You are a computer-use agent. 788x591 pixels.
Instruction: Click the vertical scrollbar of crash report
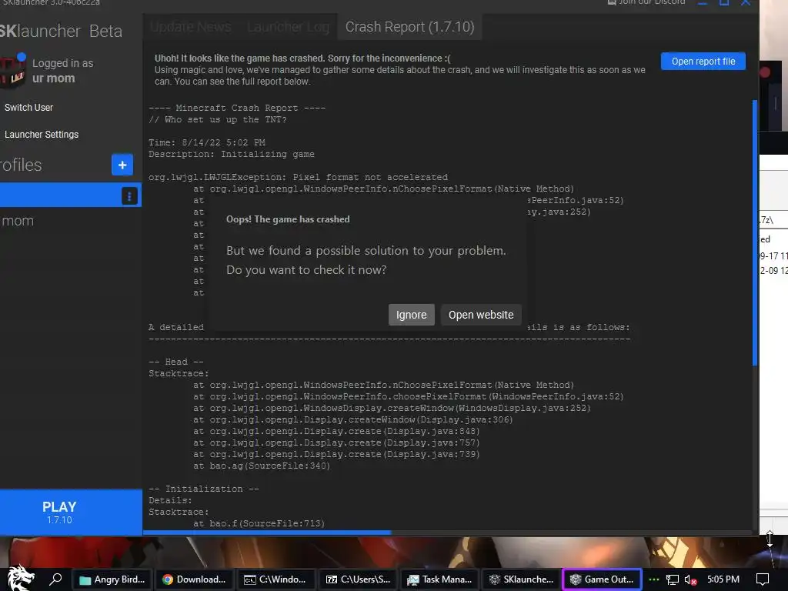754,232
